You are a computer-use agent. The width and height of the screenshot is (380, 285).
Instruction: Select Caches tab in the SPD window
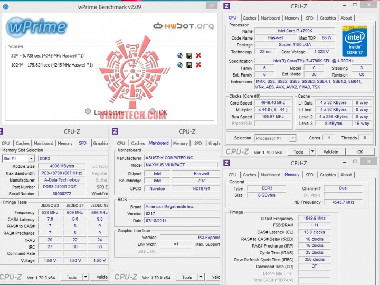pos(23,143)
